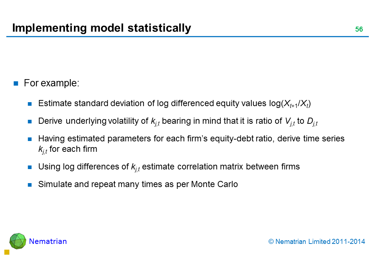Screen dimensions: 375x259
Task: Select the "Implementing model statistically" slide title
Action: pyautogui.click(x=101, y=28)
